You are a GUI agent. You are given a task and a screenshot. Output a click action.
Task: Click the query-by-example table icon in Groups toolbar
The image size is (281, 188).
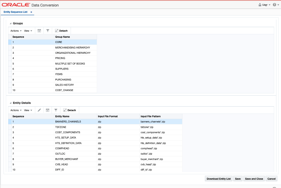coord(39,31)
